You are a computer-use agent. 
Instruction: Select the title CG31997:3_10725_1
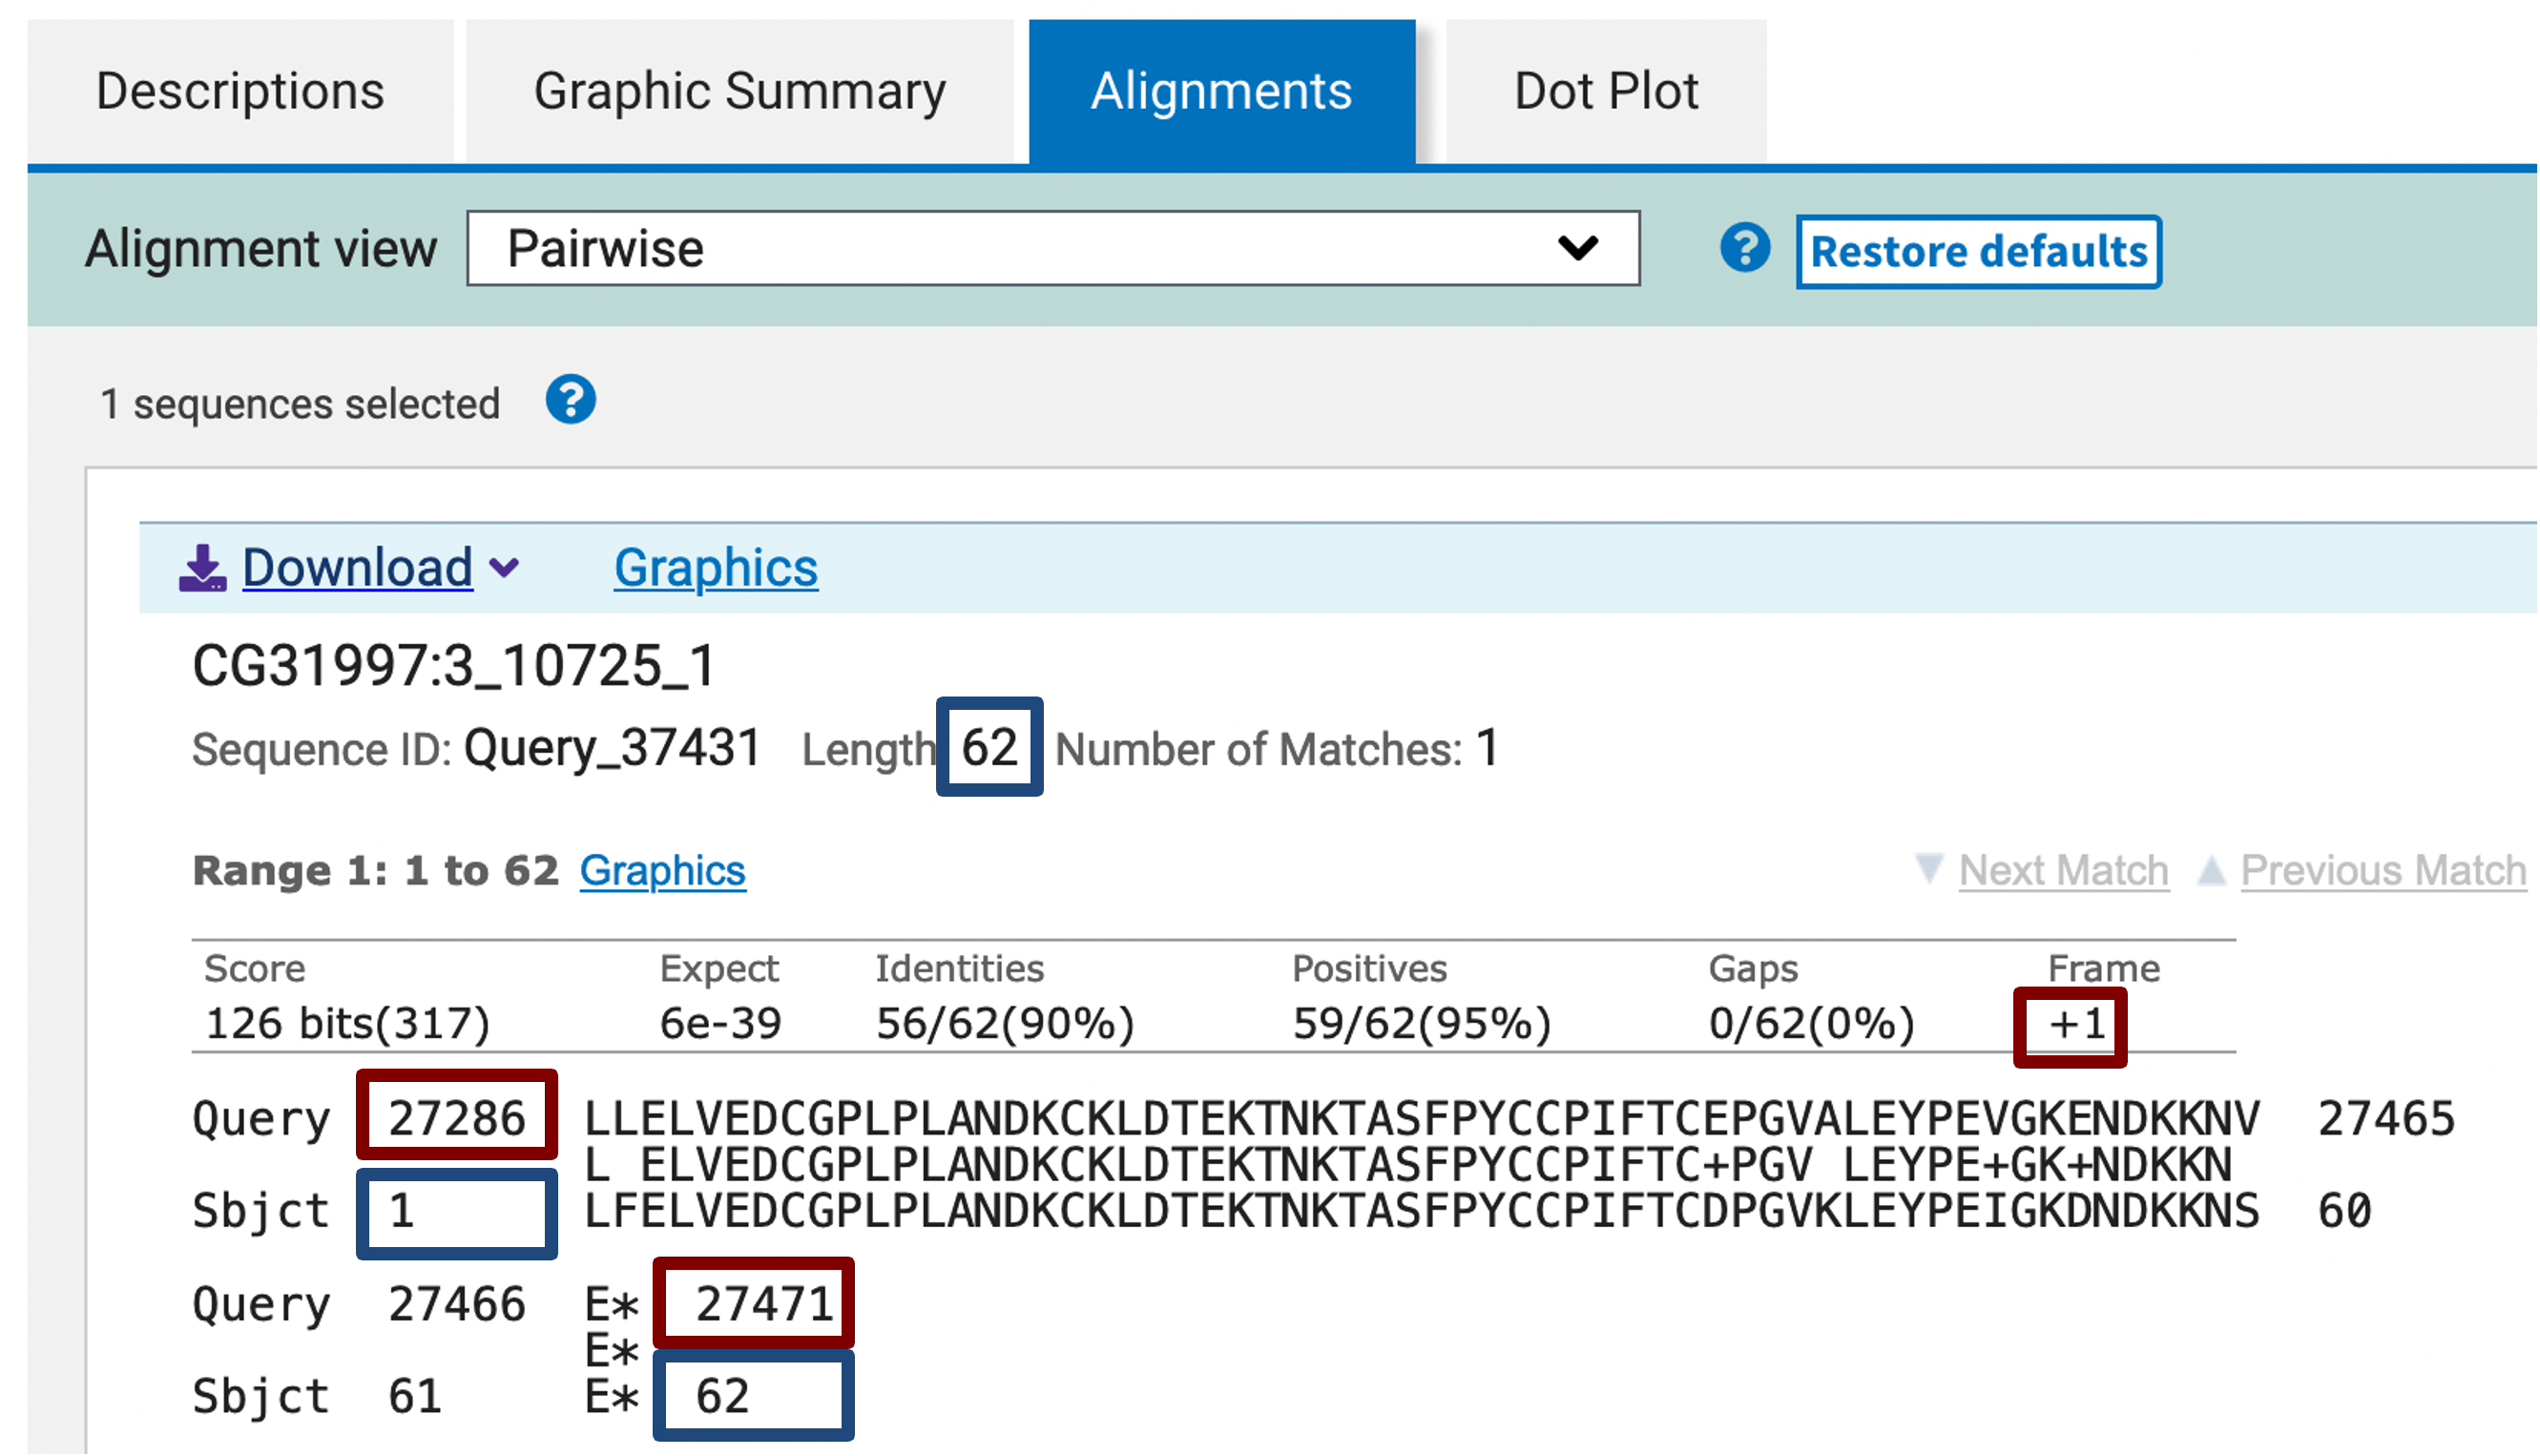coord(455,666)
